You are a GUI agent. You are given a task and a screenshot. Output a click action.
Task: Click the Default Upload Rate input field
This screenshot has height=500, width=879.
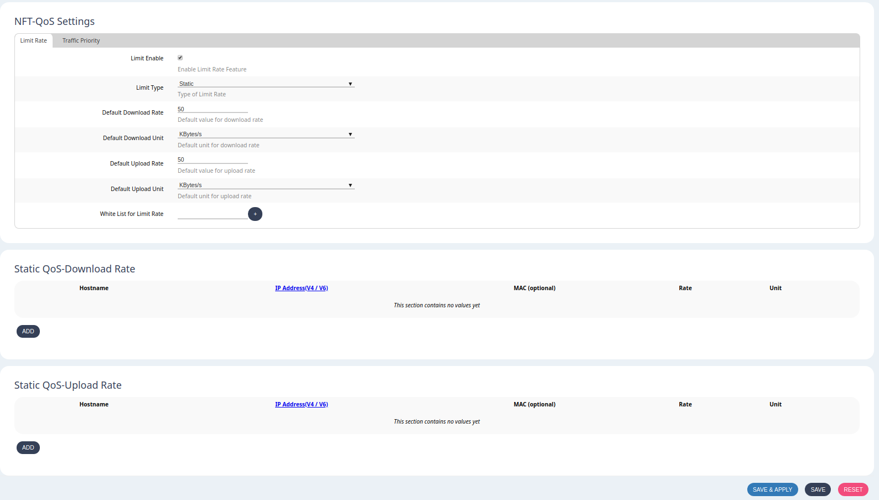coord(213,159)
